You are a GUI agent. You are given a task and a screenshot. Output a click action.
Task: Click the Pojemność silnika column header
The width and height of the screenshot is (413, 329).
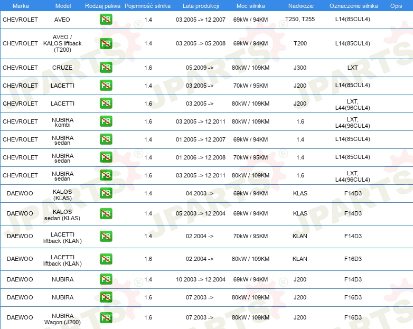pos(147,6)
